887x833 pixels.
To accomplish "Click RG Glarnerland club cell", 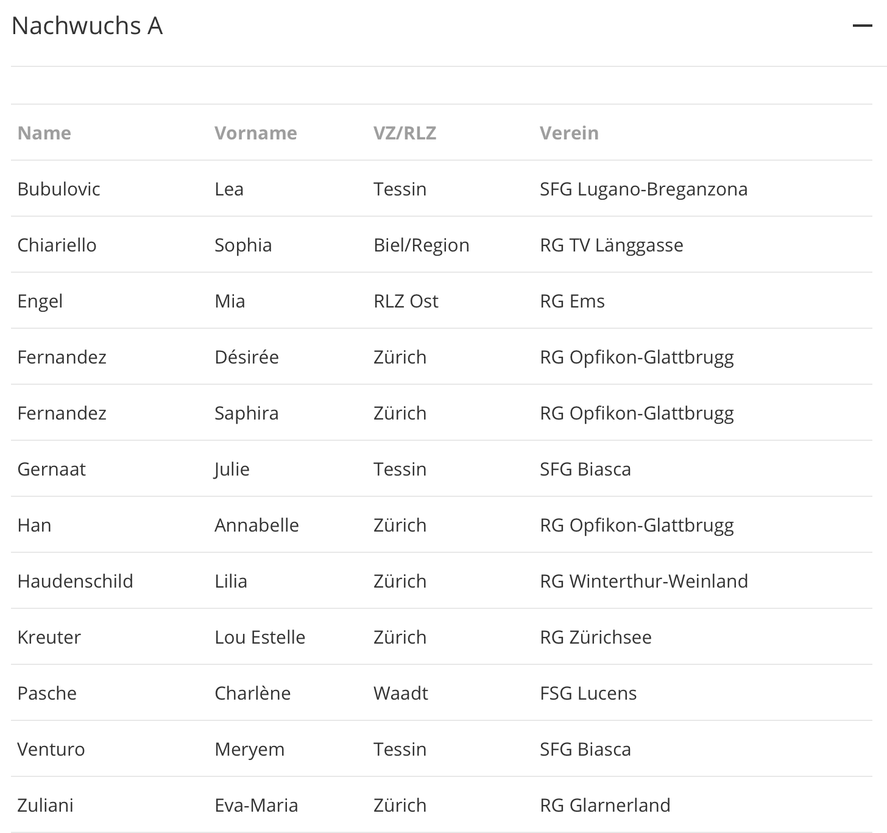I will click(605, 805).
